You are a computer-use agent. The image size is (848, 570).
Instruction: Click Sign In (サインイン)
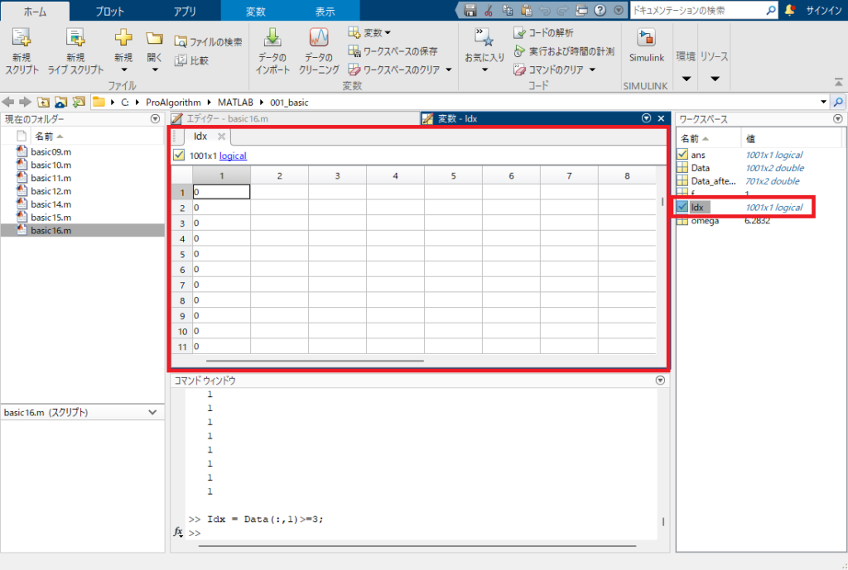(824, 11)
